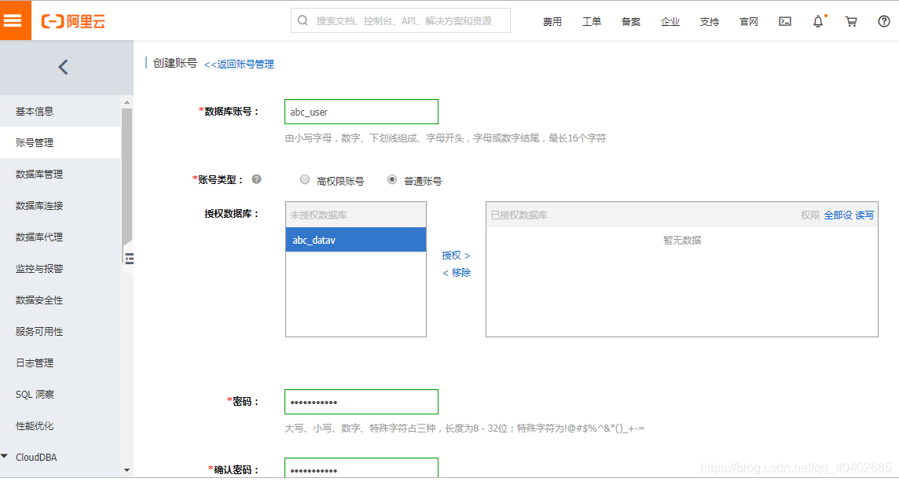Go to 日志管理 in the sidebar
899x482 pixels.
[61, 363]
